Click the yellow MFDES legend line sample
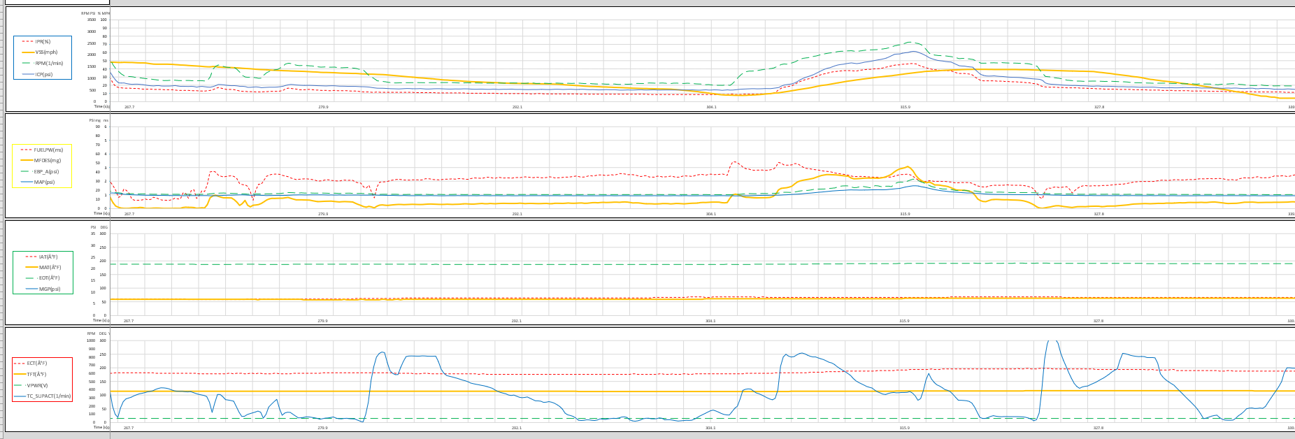1295x439 pixels. (27, 160)
